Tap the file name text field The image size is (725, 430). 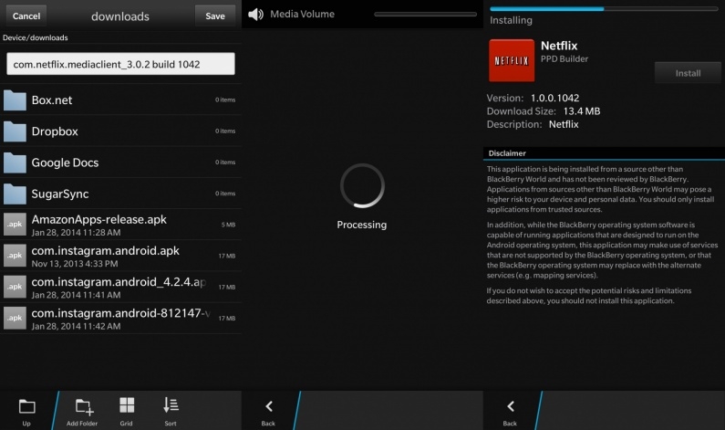tap(120, 64)
